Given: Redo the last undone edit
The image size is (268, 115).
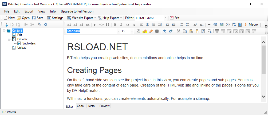Looking at the screenshot, I should click(x=171, y=31).
